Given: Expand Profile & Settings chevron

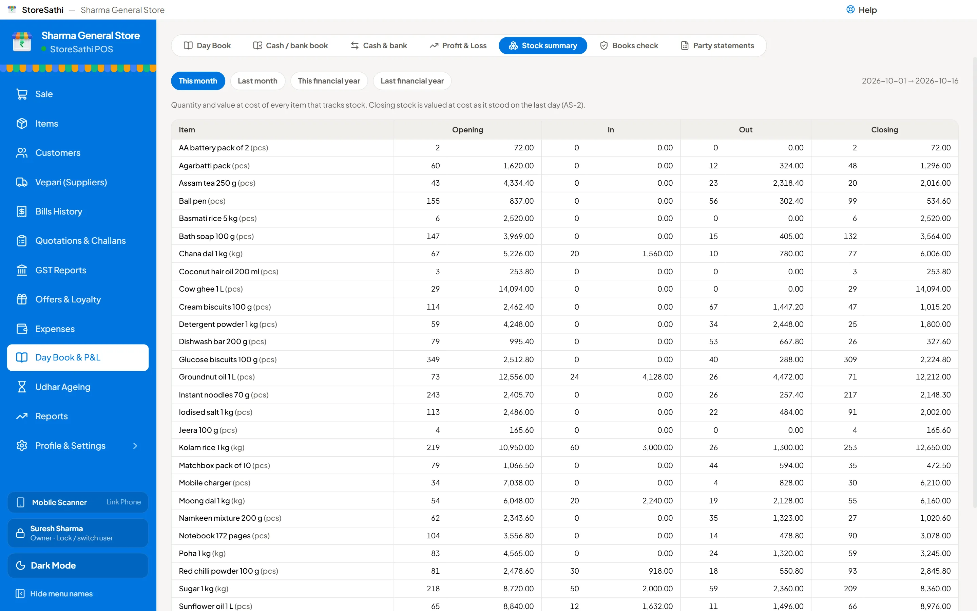Looking at the screenshot, I should tap(135, 446).
